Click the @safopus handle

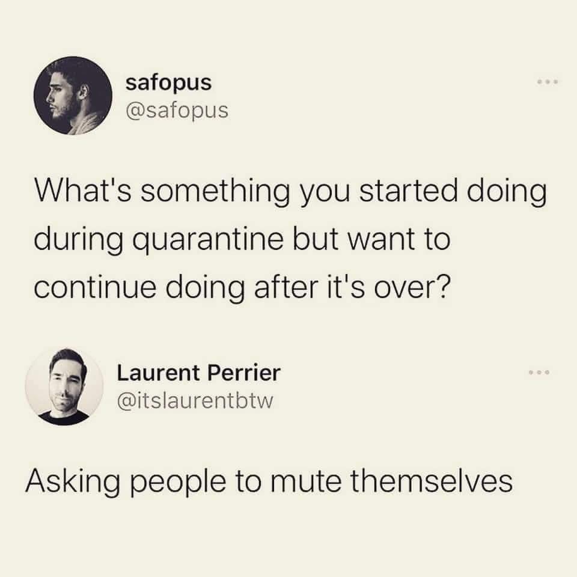point(177,109)
